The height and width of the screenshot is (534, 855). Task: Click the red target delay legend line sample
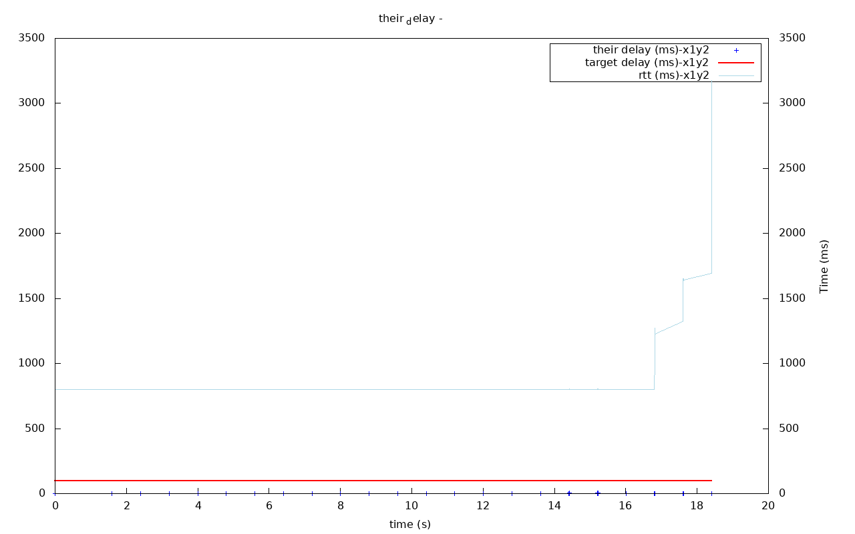pos(736,62)
